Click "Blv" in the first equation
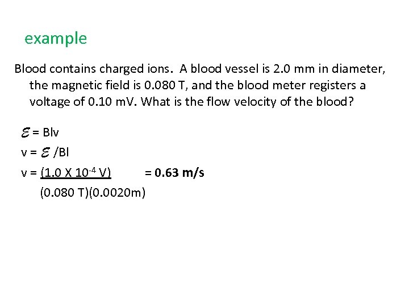The image size is (409, 307). point(51,133)
